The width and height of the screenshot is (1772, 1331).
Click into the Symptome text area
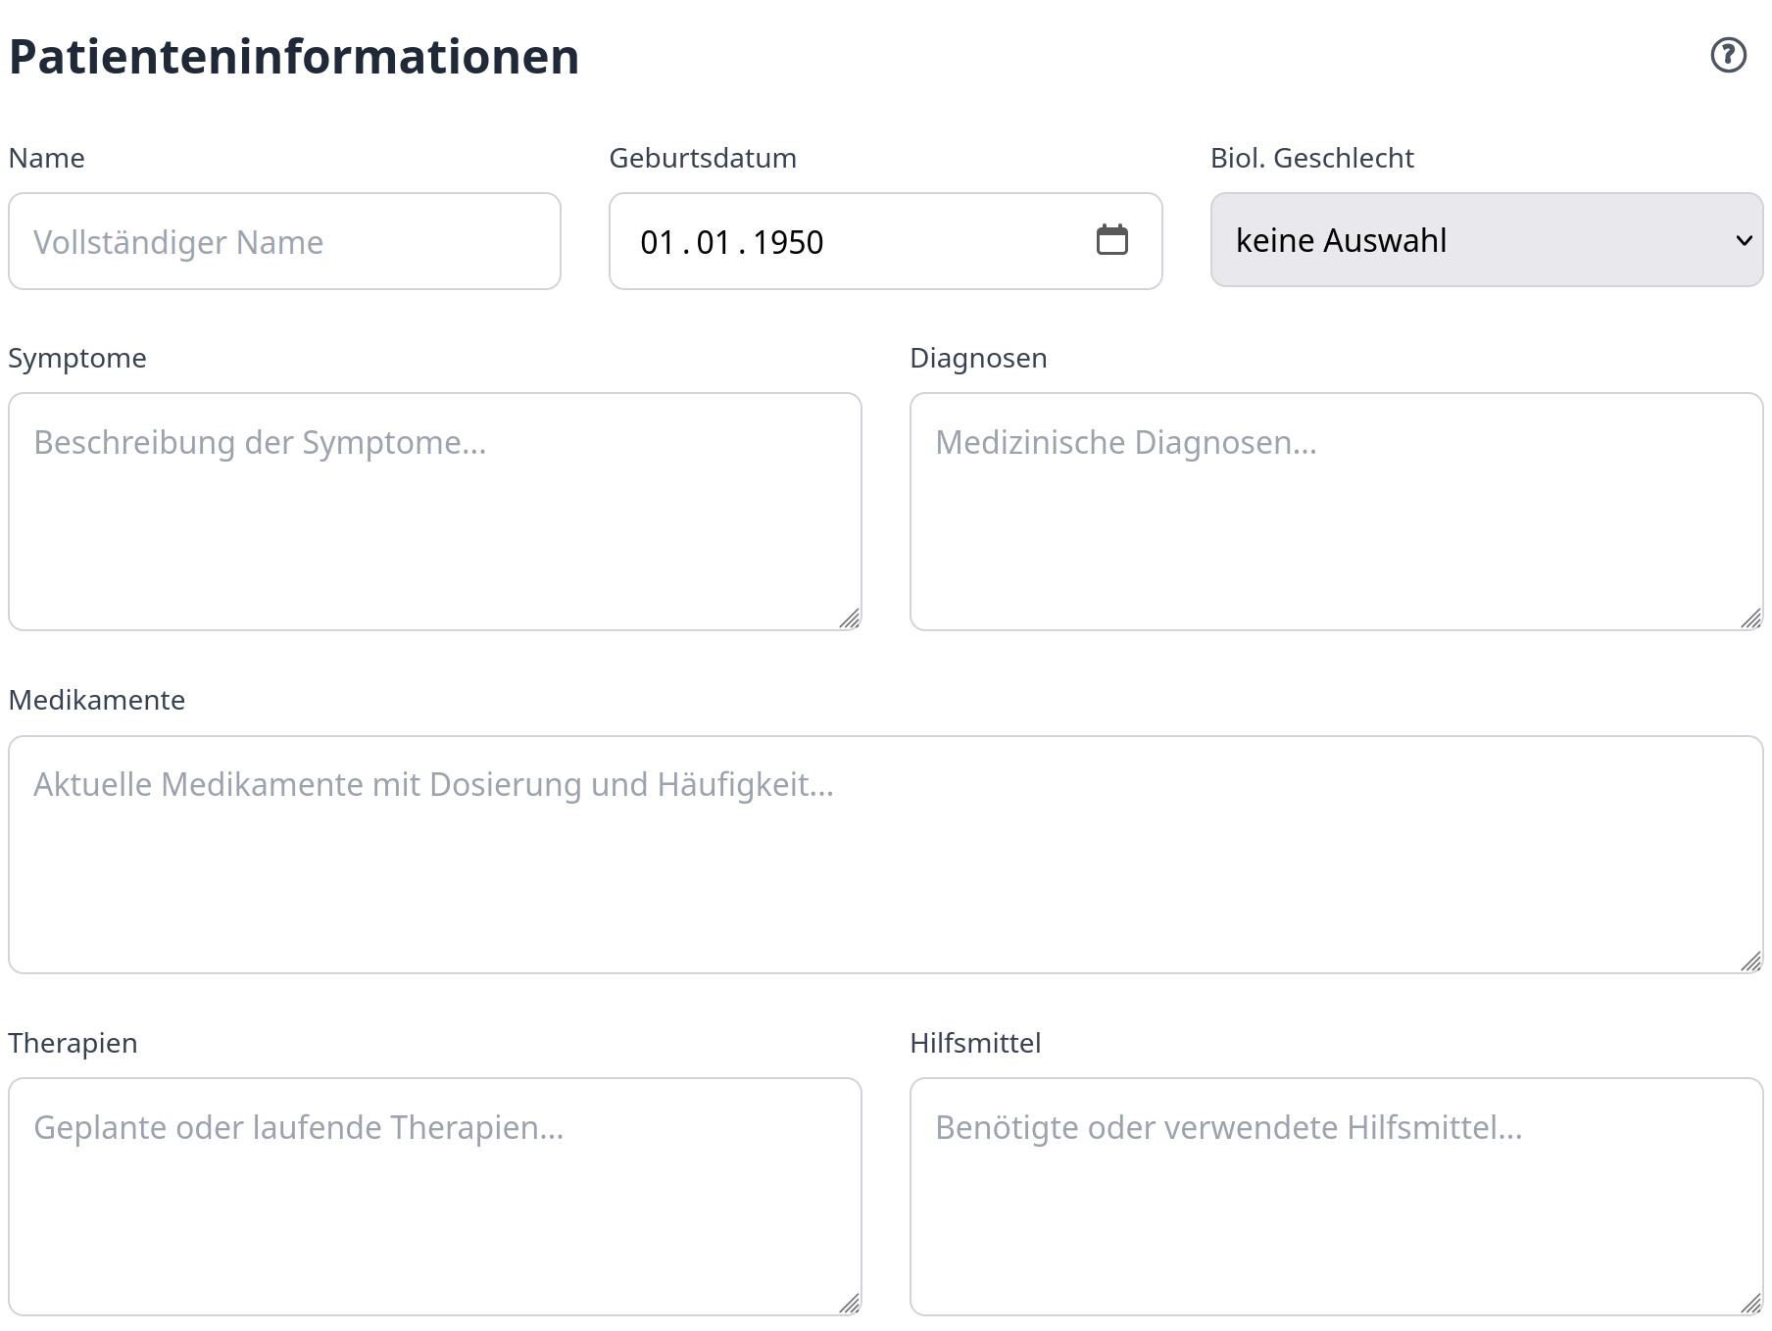[434, 512]
